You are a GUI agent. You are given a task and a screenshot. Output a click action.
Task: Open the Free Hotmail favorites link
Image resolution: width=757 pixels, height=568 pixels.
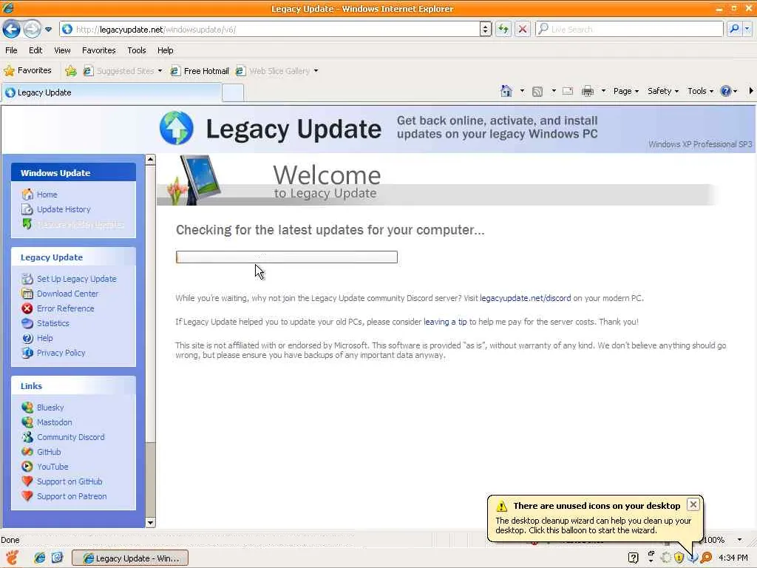coord(200,71)
